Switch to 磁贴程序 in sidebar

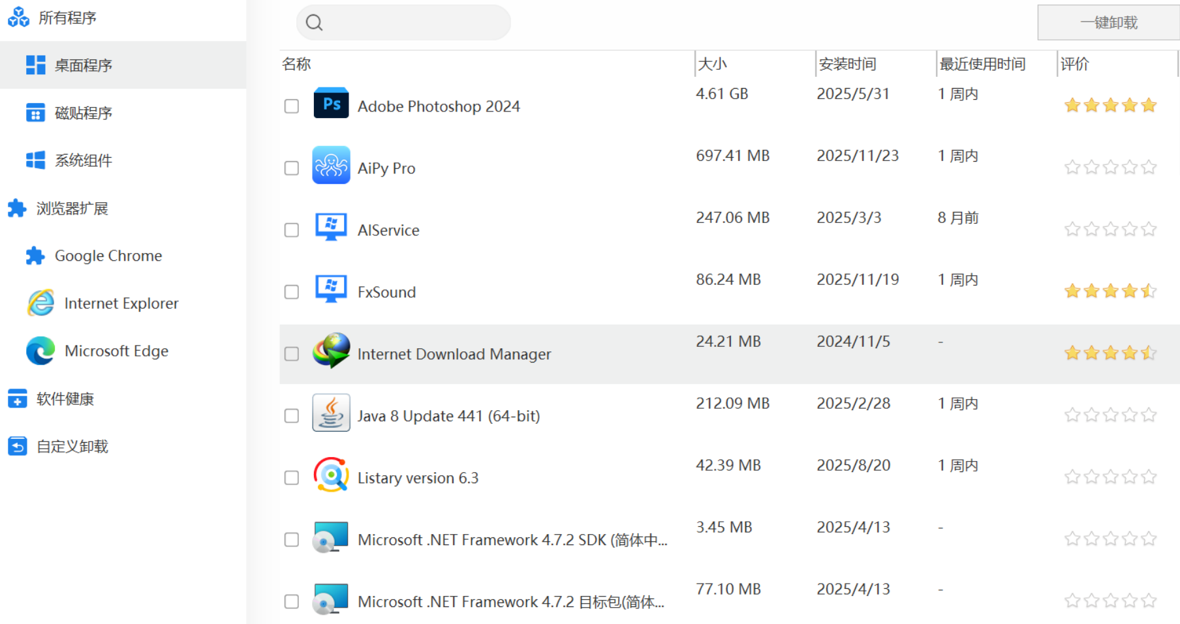pos(83,113)
